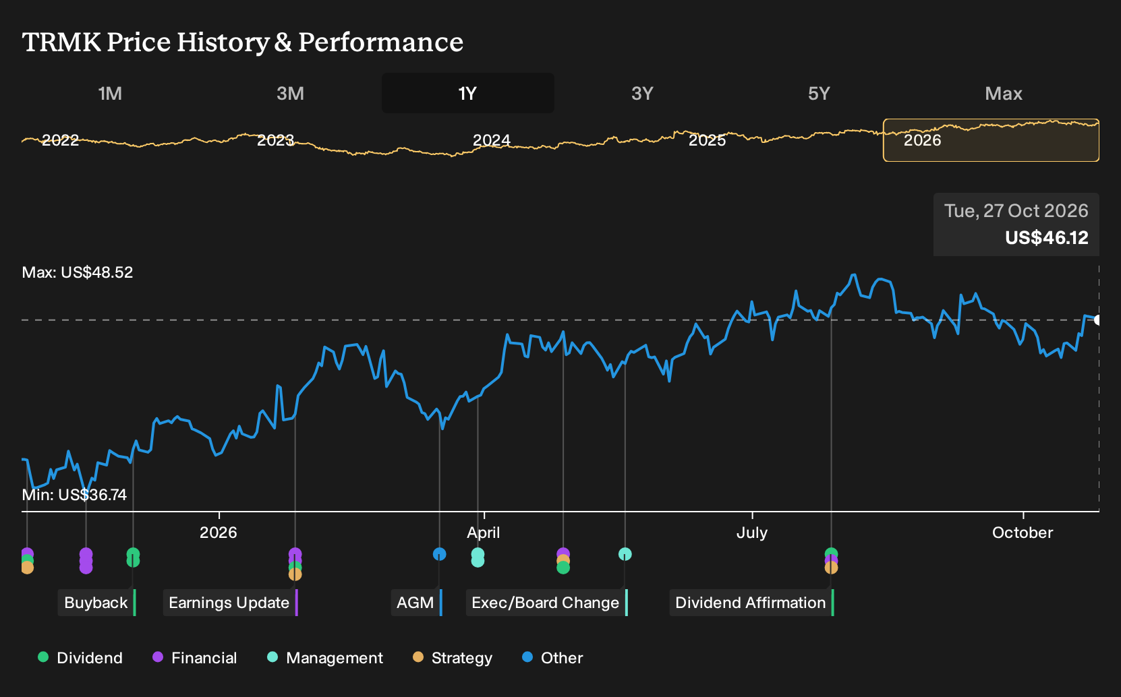
Task: Click the orange dot in the leftmost event stack
Action: (x=27, y=568)
